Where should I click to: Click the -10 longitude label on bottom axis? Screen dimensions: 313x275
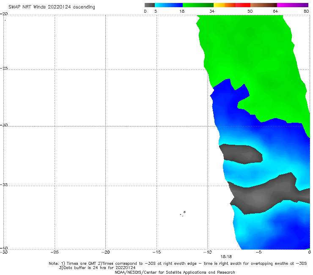[x=208, y=252]
